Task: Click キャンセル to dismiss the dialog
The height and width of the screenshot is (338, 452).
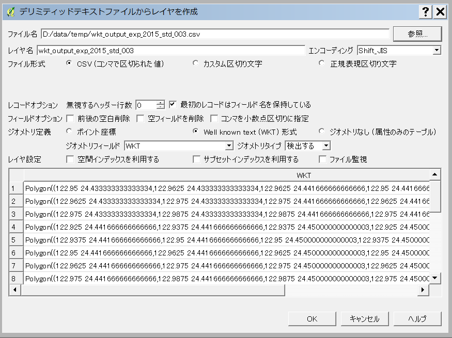Action: pos(365,318)
